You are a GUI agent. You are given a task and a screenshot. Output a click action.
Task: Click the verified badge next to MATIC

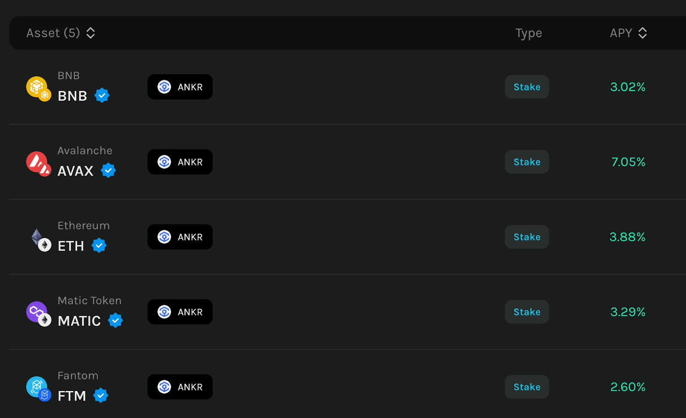coord(115,320)
